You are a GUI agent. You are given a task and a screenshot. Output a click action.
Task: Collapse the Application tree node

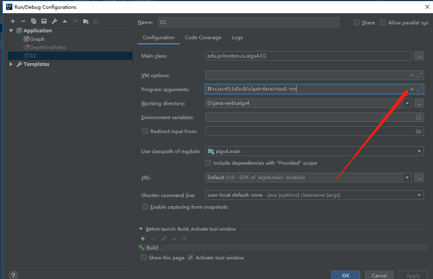pyautogui.click(x=11, y=31)
